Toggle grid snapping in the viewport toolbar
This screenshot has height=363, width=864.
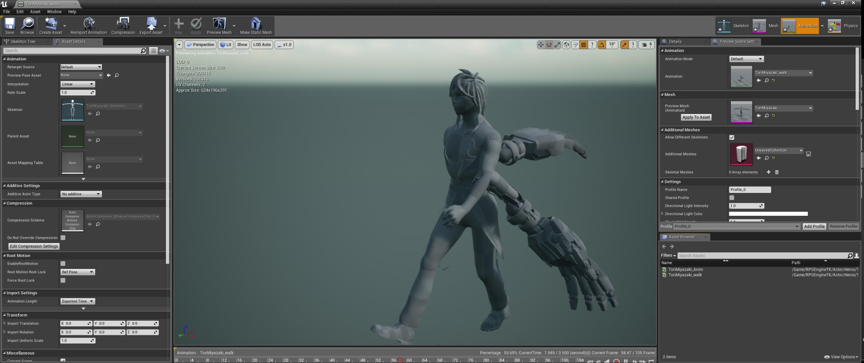pos(584,44)
